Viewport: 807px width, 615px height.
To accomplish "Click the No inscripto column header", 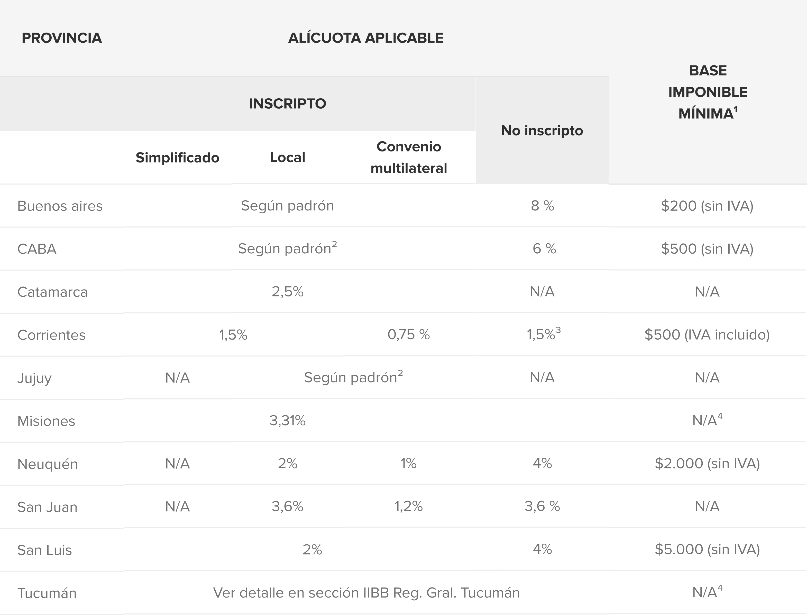I will click(x=542, y=131).
